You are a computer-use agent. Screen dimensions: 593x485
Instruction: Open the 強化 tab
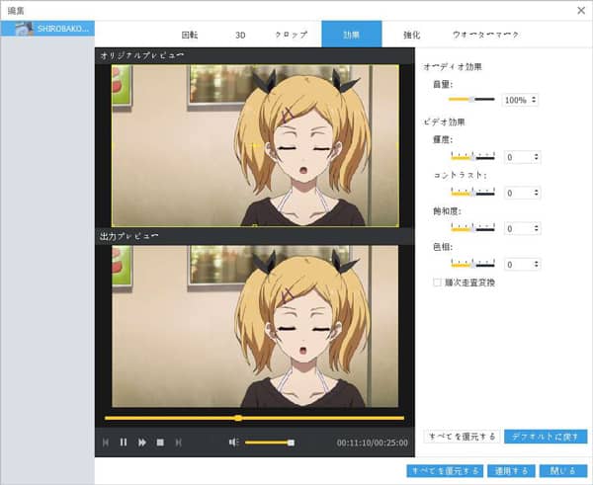tap(411, 35)
